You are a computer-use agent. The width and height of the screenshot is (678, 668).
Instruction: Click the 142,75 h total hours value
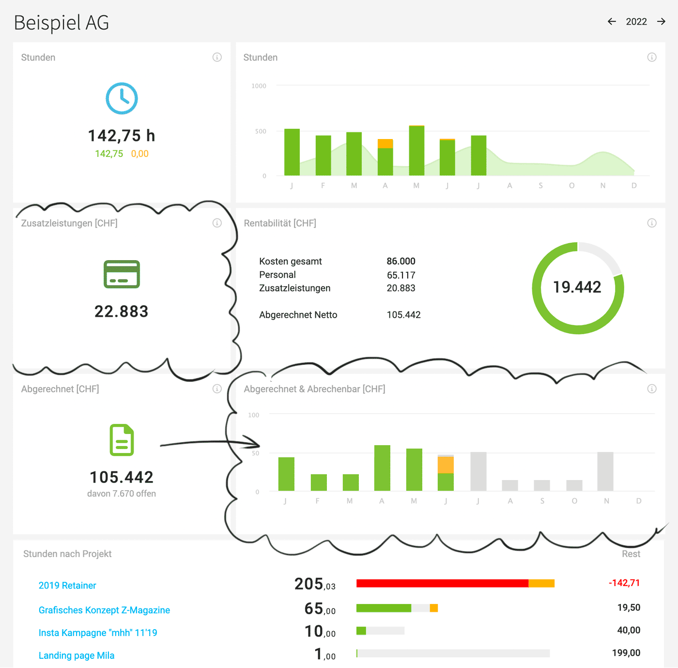(x=122, y=136)
